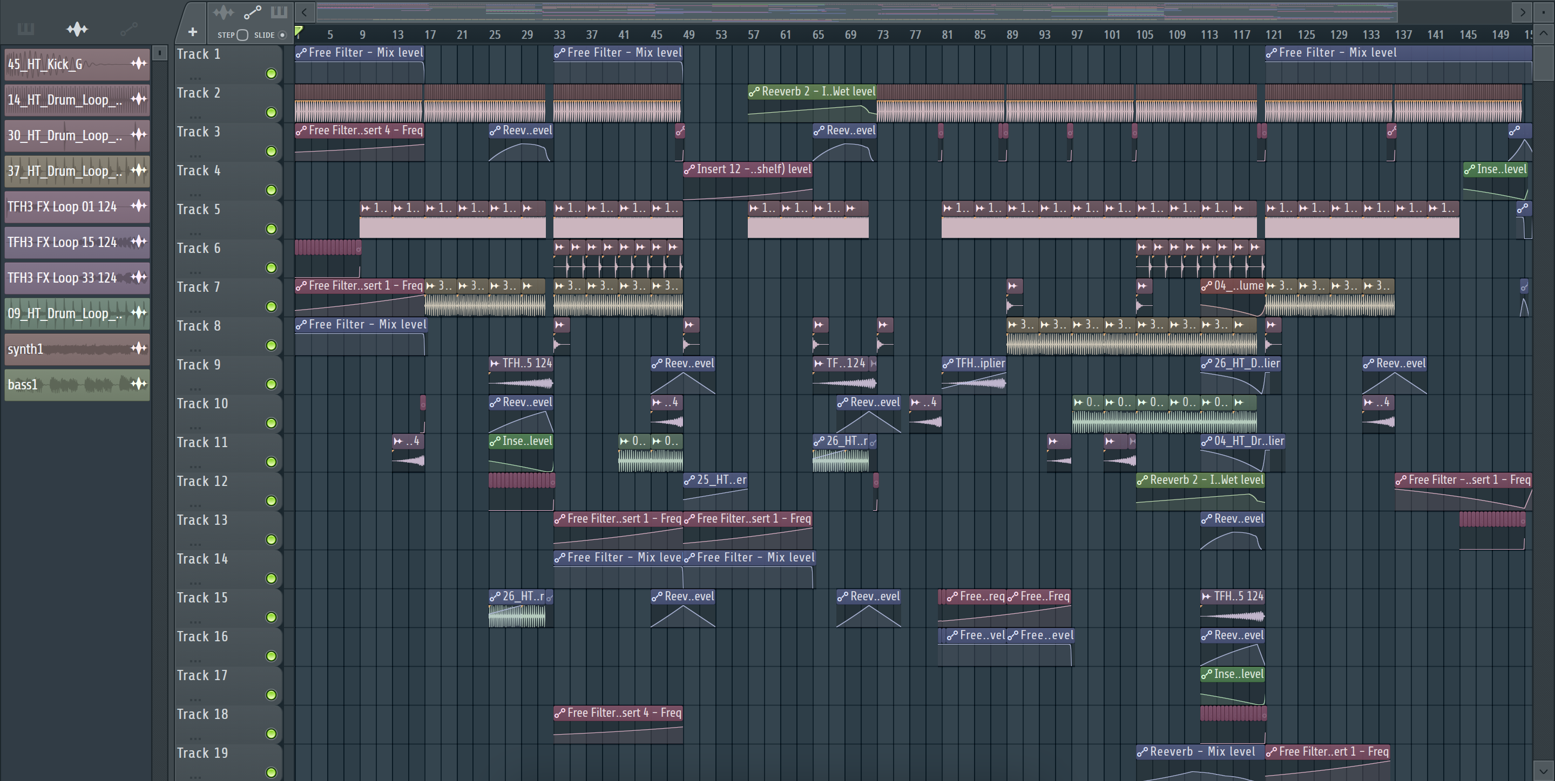Click left arrow of horizontal playlist scrollbar
Screen dimensions: 1555x781
point(305,11)
